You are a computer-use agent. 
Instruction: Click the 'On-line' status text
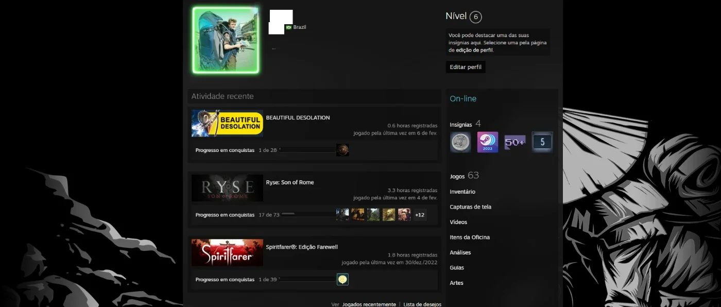pos(463,98)
